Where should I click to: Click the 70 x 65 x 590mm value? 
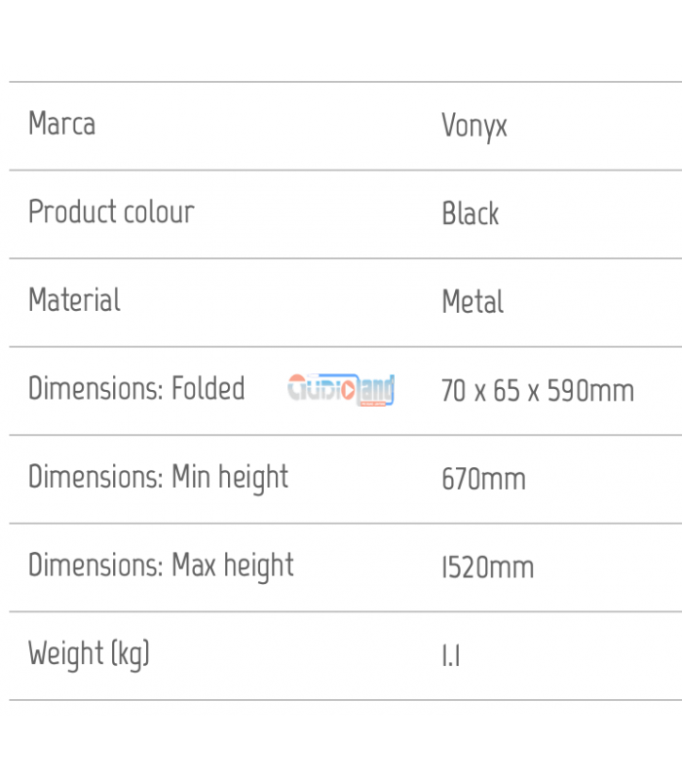(538, 391)
